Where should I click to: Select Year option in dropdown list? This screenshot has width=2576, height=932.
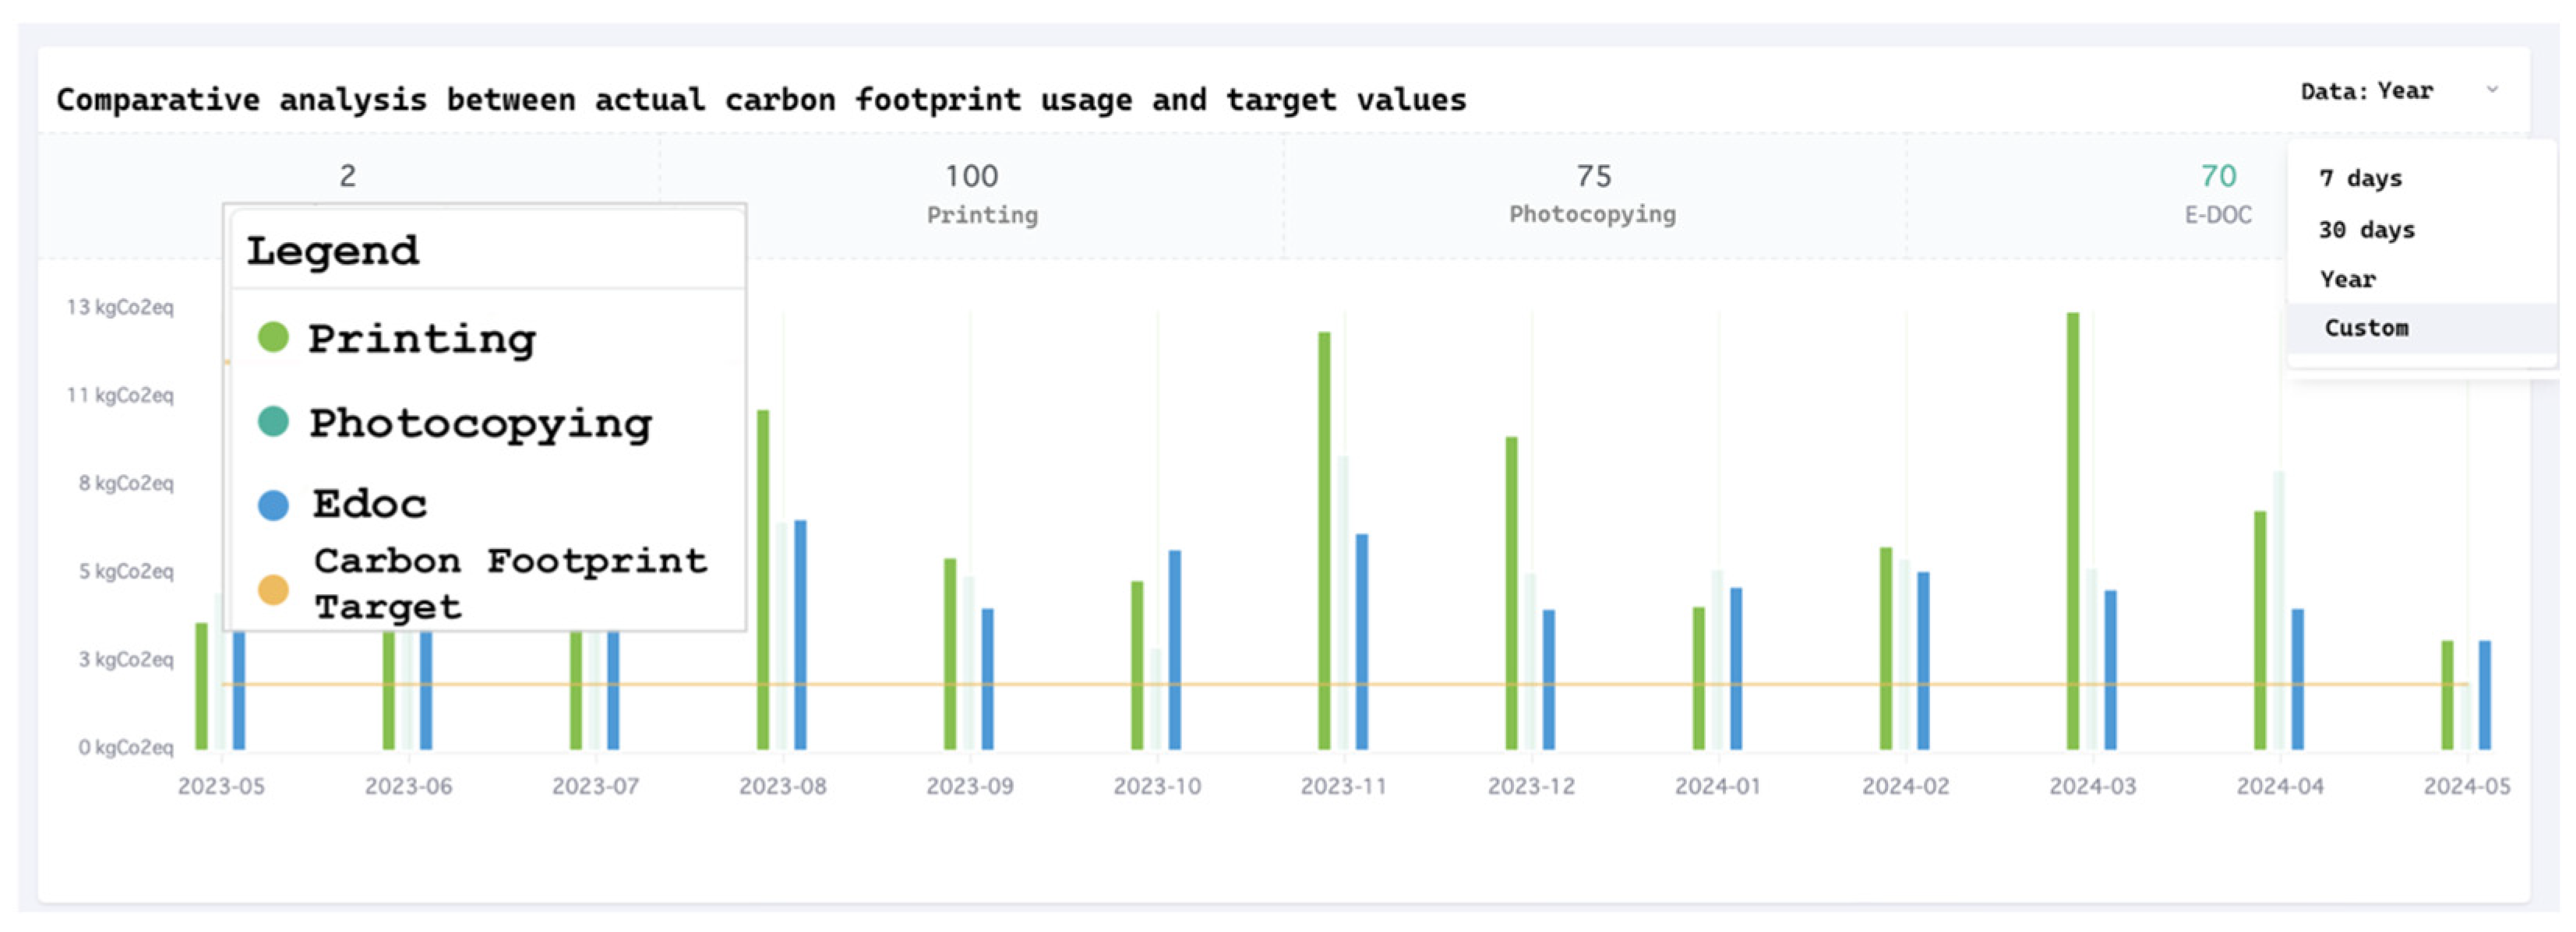2347,280
